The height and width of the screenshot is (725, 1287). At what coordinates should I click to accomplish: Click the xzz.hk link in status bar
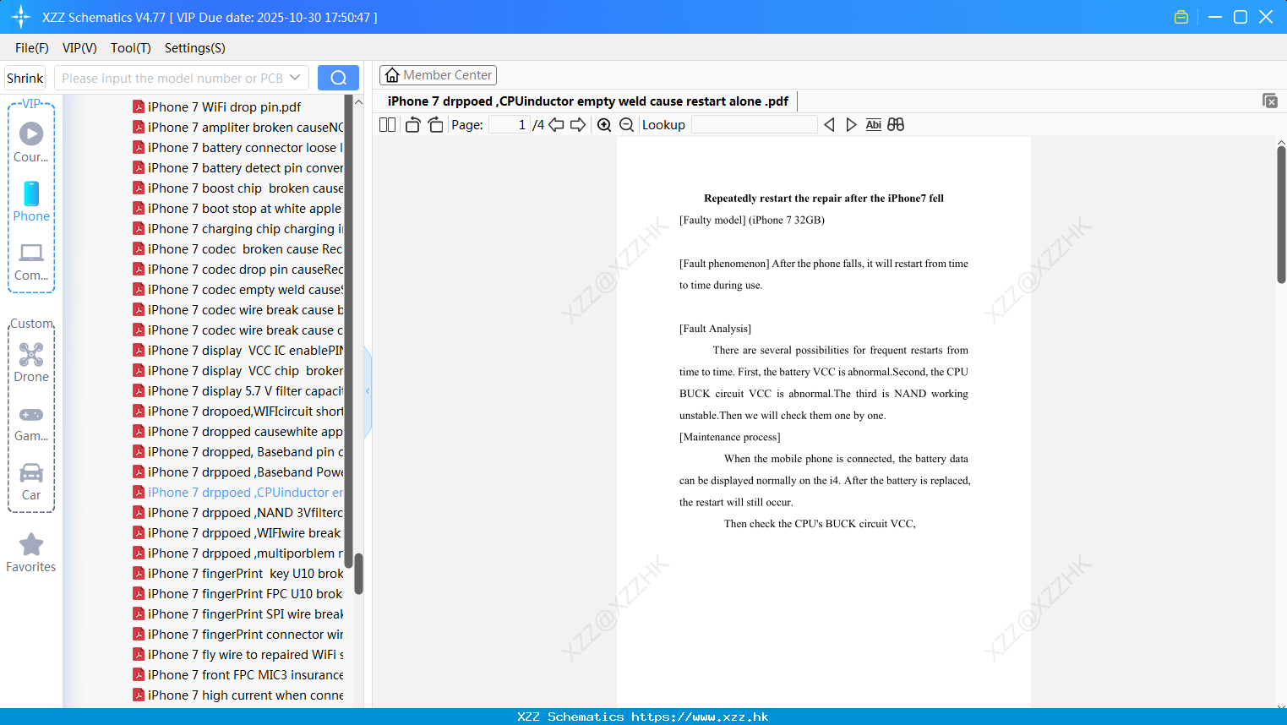[x=700, y=717]
